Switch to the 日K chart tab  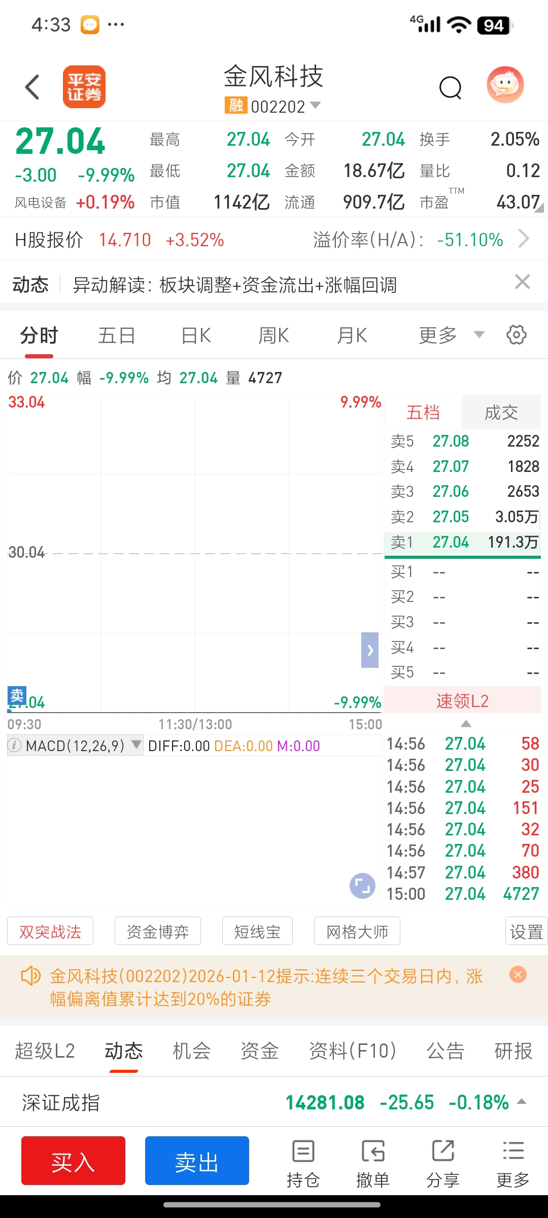click(196, 335)
